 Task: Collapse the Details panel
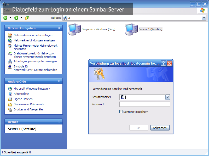click(59, 122)
